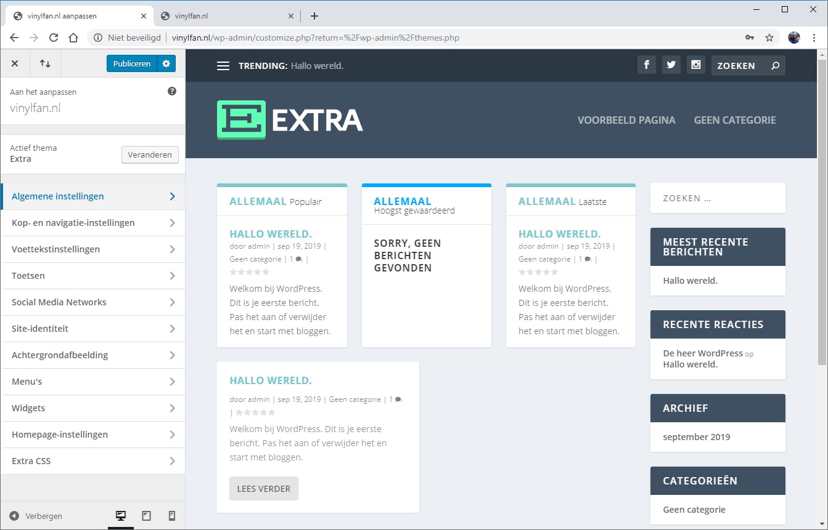Image resolution: width=828 pixels, height=530 pixels.
Task: Close the customizer with the X icon
Action: (x=15, y=63)
